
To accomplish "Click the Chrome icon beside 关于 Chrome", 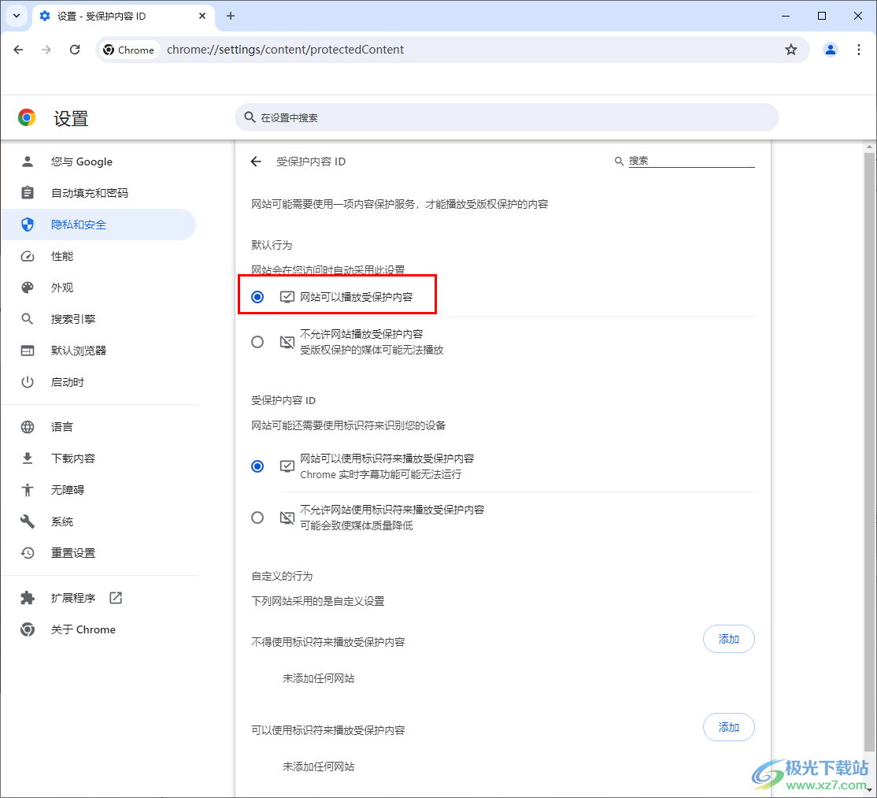I will (28, 629).
